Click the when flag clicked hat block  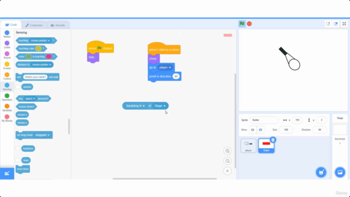100,48
